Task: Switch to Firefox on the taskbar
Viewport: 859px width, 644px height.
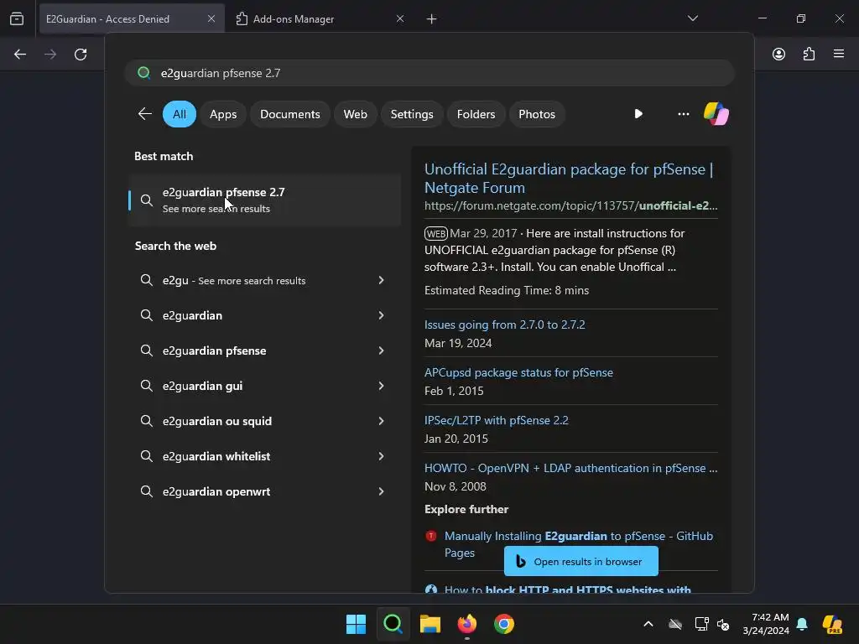Action: tap(466, 624)
